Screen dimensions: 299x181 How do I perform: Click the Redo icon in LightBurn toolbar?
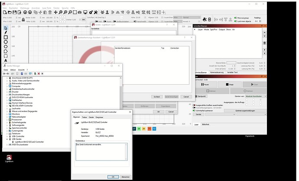click(30, 13)
